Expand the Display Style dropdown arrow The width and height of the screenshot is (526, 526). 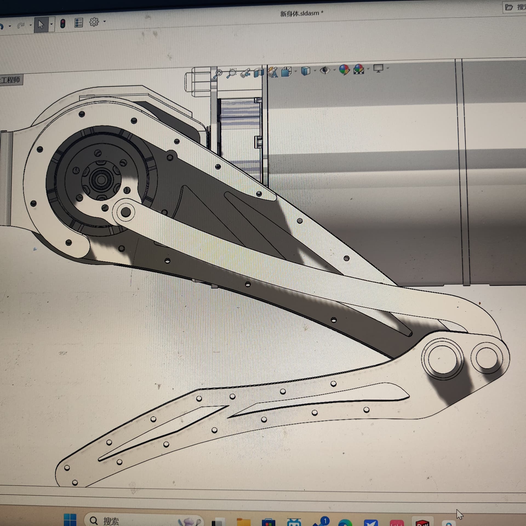click(x=315, y=71)
